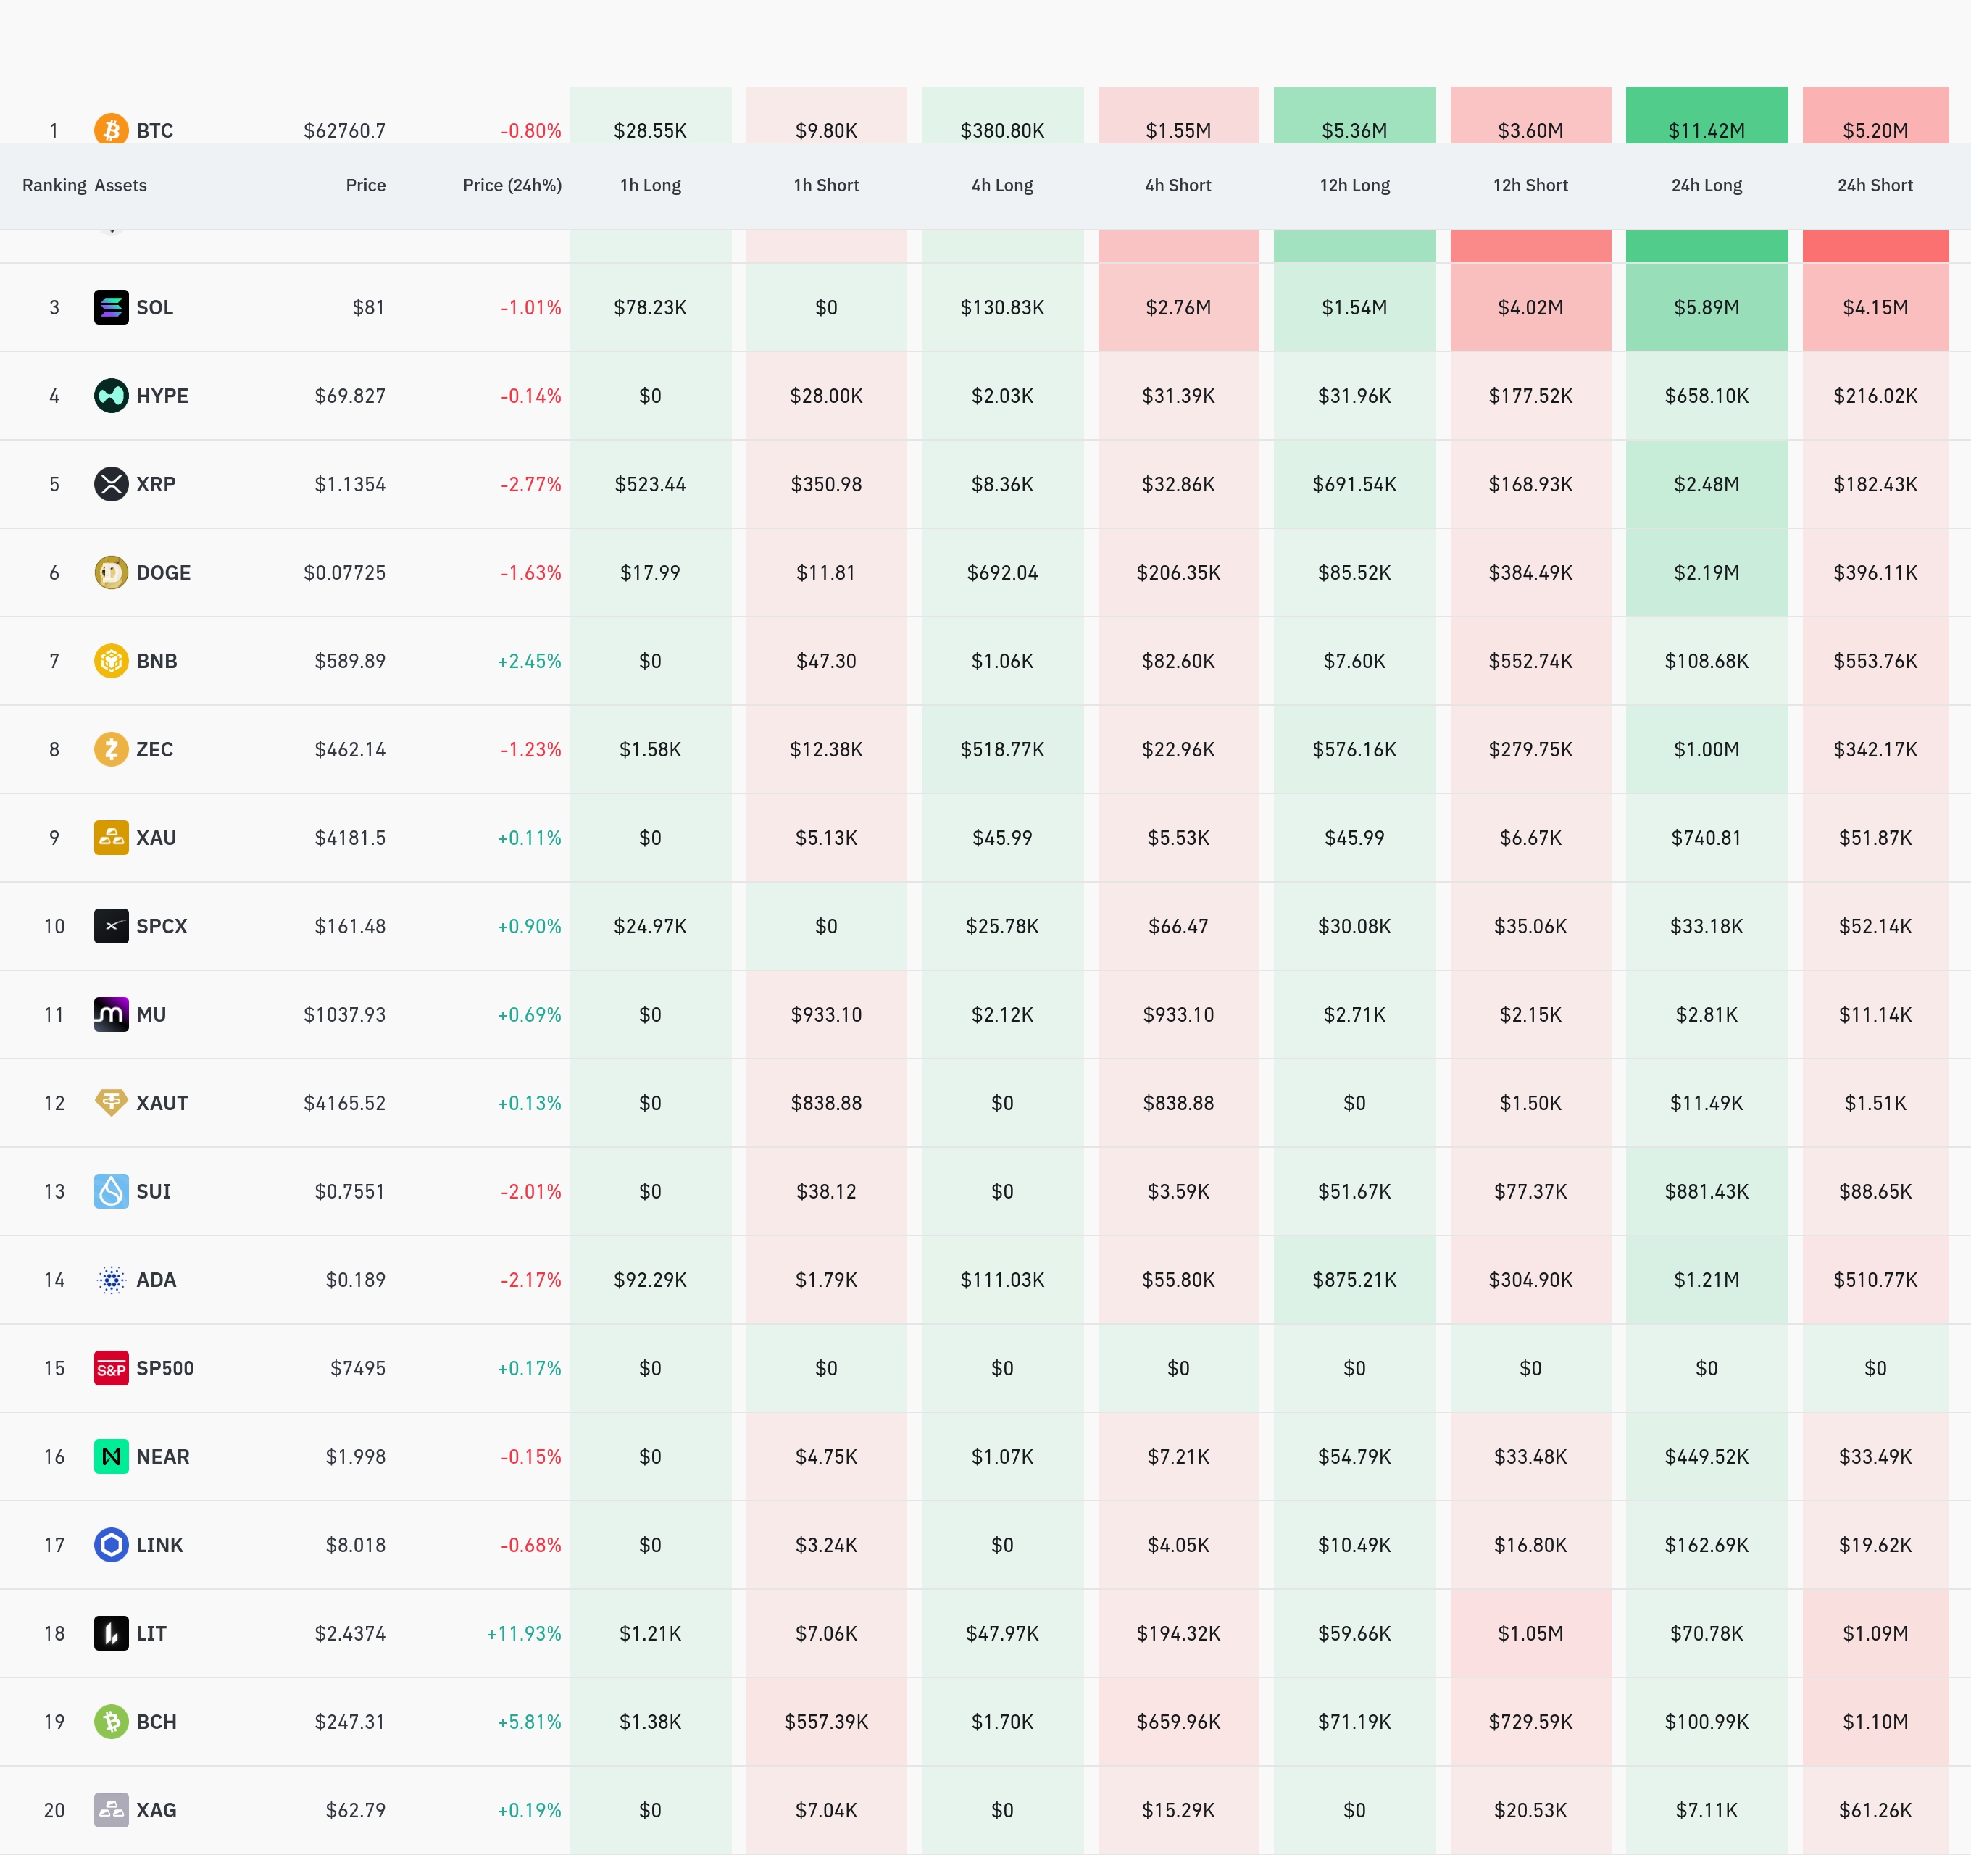Open the DOGE coin icon
1971x1855 pixels.
tap(111, 572)
